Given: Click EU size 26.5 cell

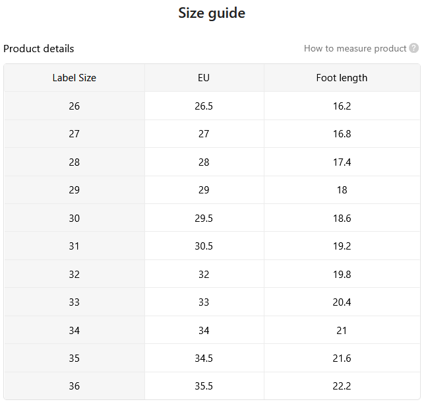Looking at the screenshot, I should point(204,106).
